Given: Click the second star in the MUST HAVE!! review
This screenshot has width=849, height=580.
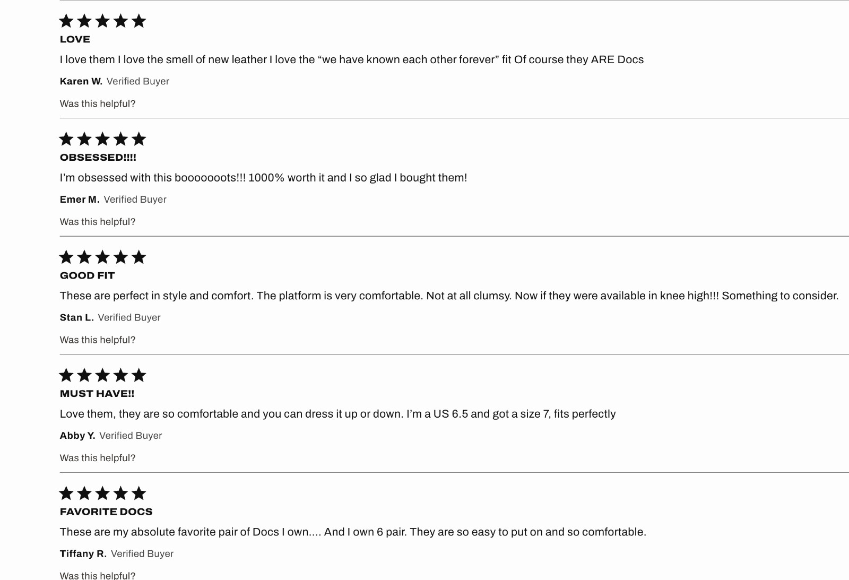Looking at the screenshot, I should point(84,375).
